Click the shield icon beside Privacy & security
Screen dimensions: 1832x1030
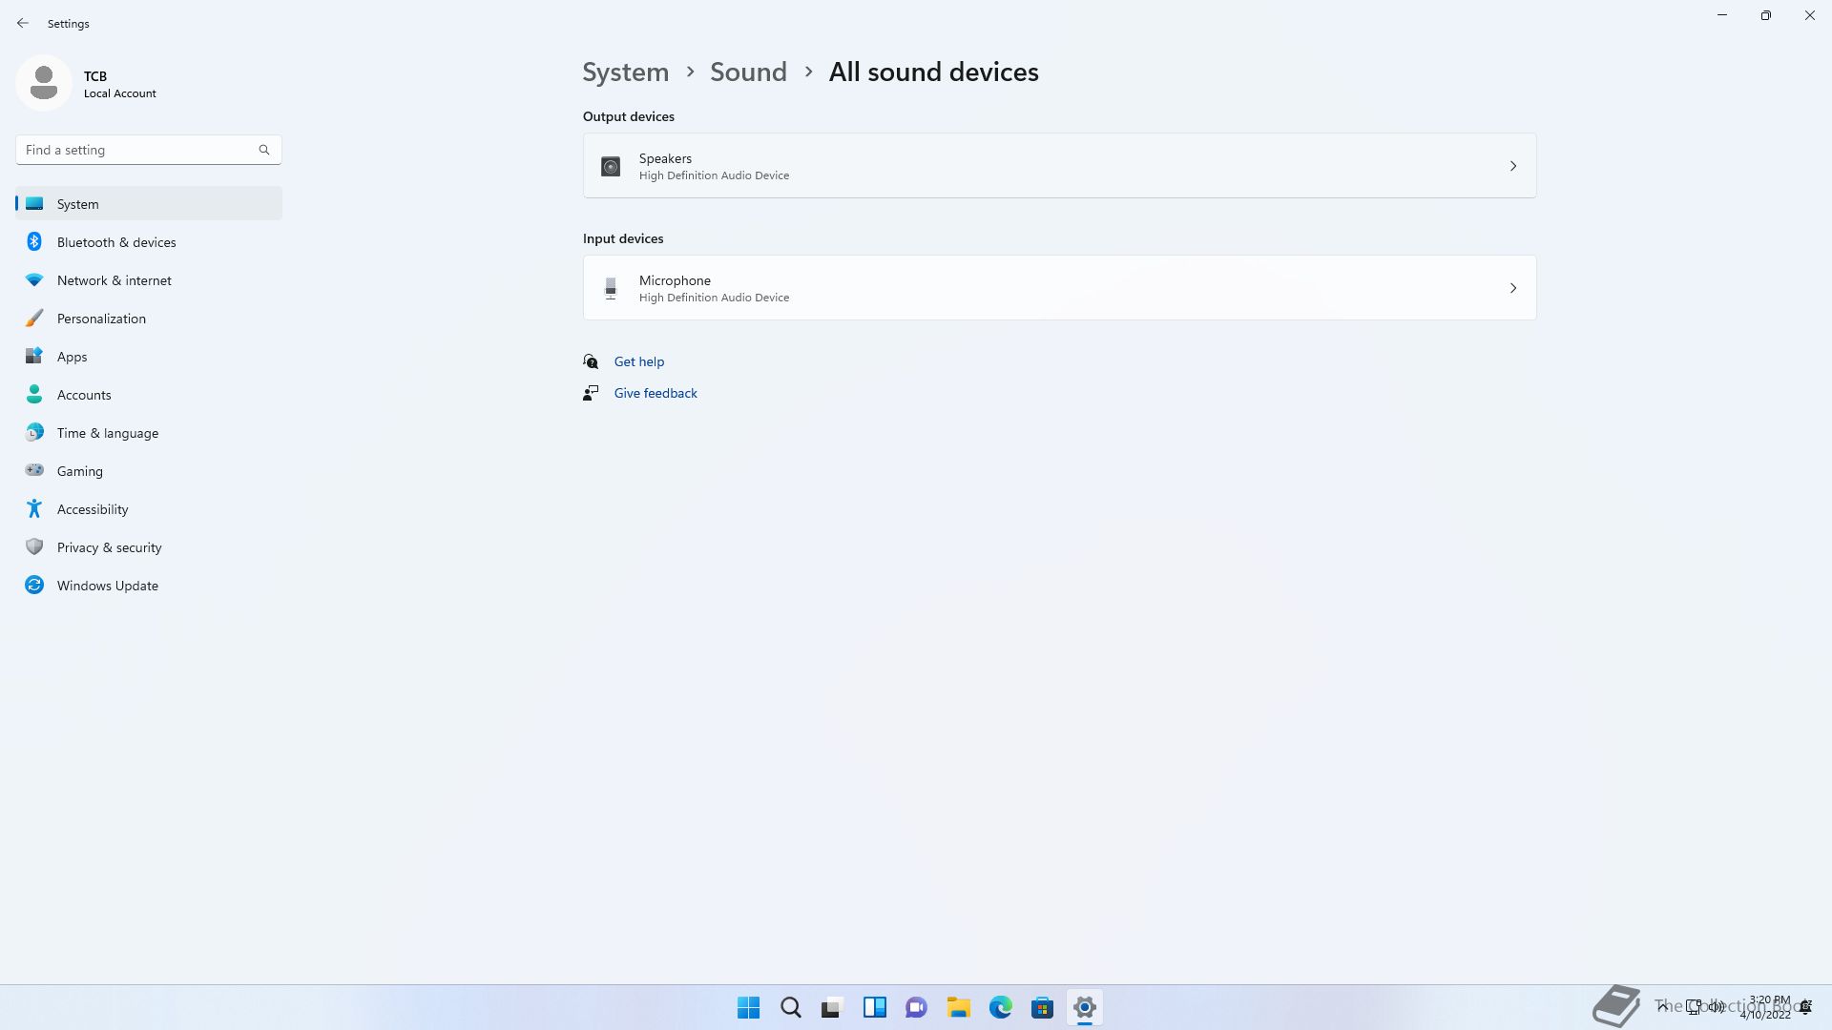point(34,546)
